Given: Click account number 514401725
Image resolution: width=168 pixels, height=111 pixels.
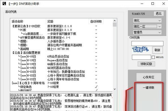Looking at the screenshot, I should [x=138, y=14].
